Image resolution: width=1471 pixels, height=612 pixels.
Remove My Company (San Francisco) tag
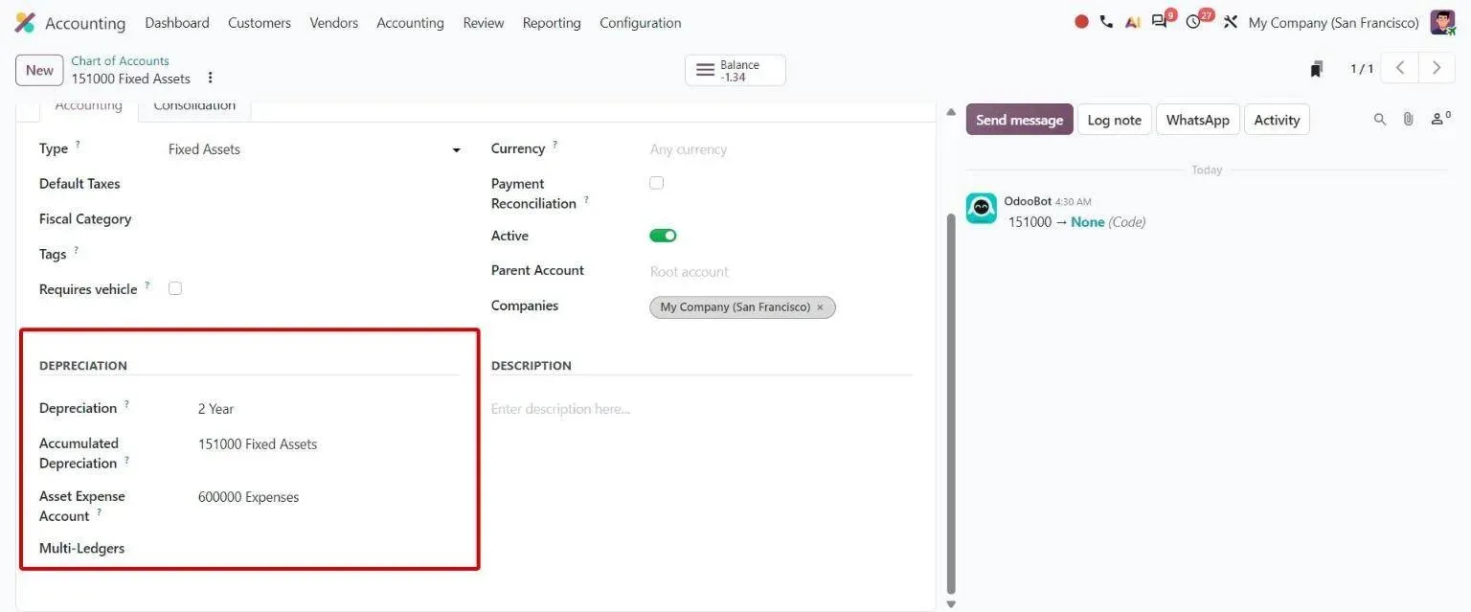(821, 307)
